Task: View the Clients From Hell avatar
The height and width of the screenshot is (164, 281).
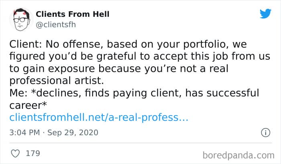Action: (x=21, y=19)
